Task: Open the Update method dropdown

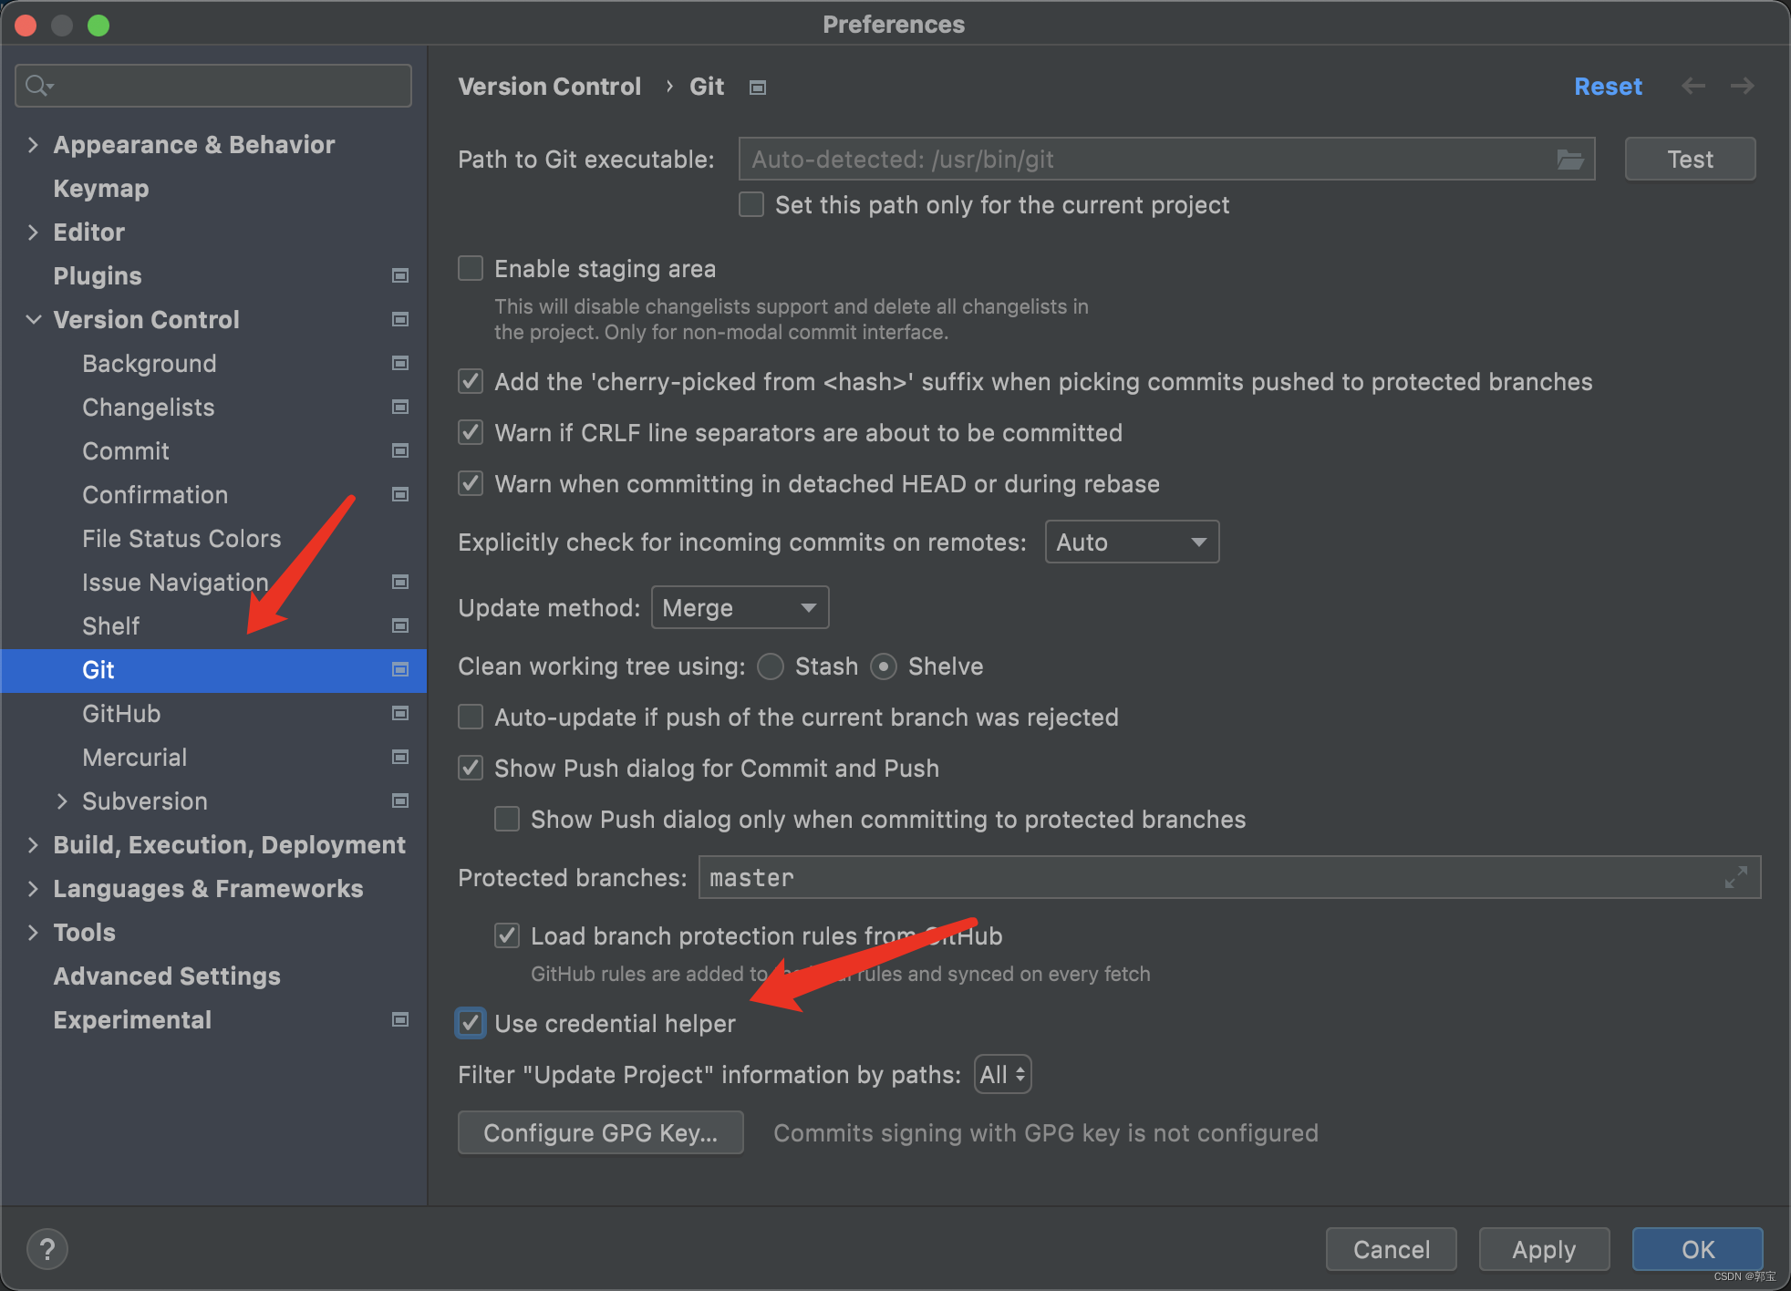Action: (740, 607)
